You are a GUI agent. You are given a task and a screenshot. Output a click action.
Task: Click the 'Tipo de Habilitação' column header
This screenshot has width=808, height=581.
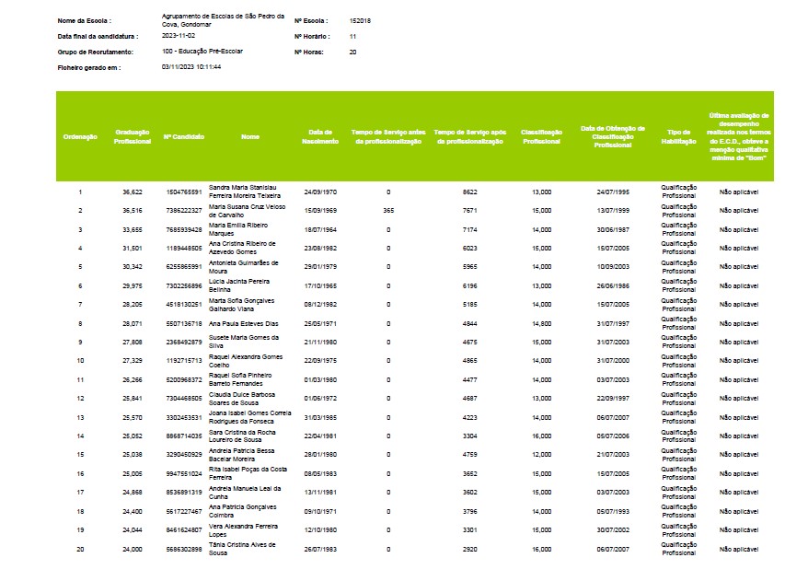(678, 136)
